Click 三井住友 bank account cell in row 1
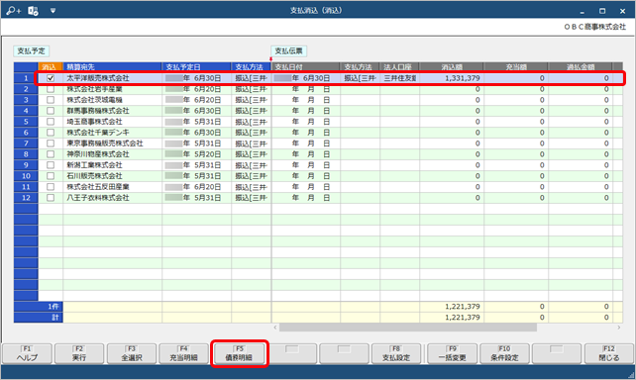Image resolution: width=636 pixels, height=380 pixels. [x=399, y=78]
